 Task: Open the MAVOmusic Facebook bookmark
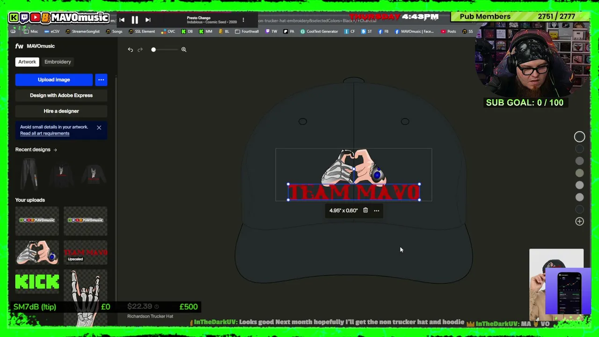(414, 31)
